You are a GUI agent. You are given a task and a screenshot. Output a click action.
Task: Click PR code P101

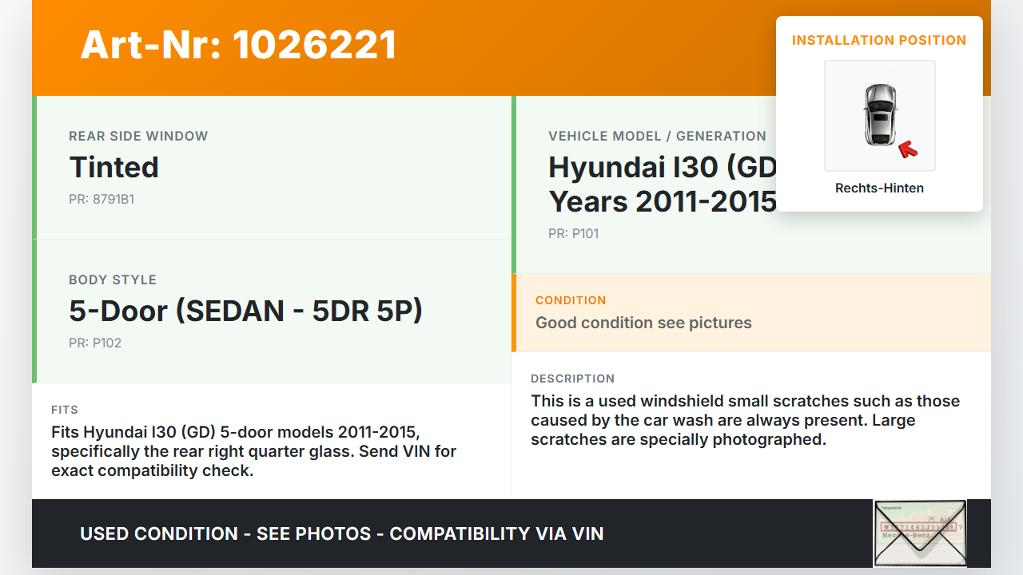click(x=573, y=233)
